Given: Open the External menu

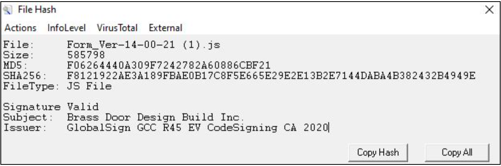Looking at the screenshot, I should [x=165, y=28].
